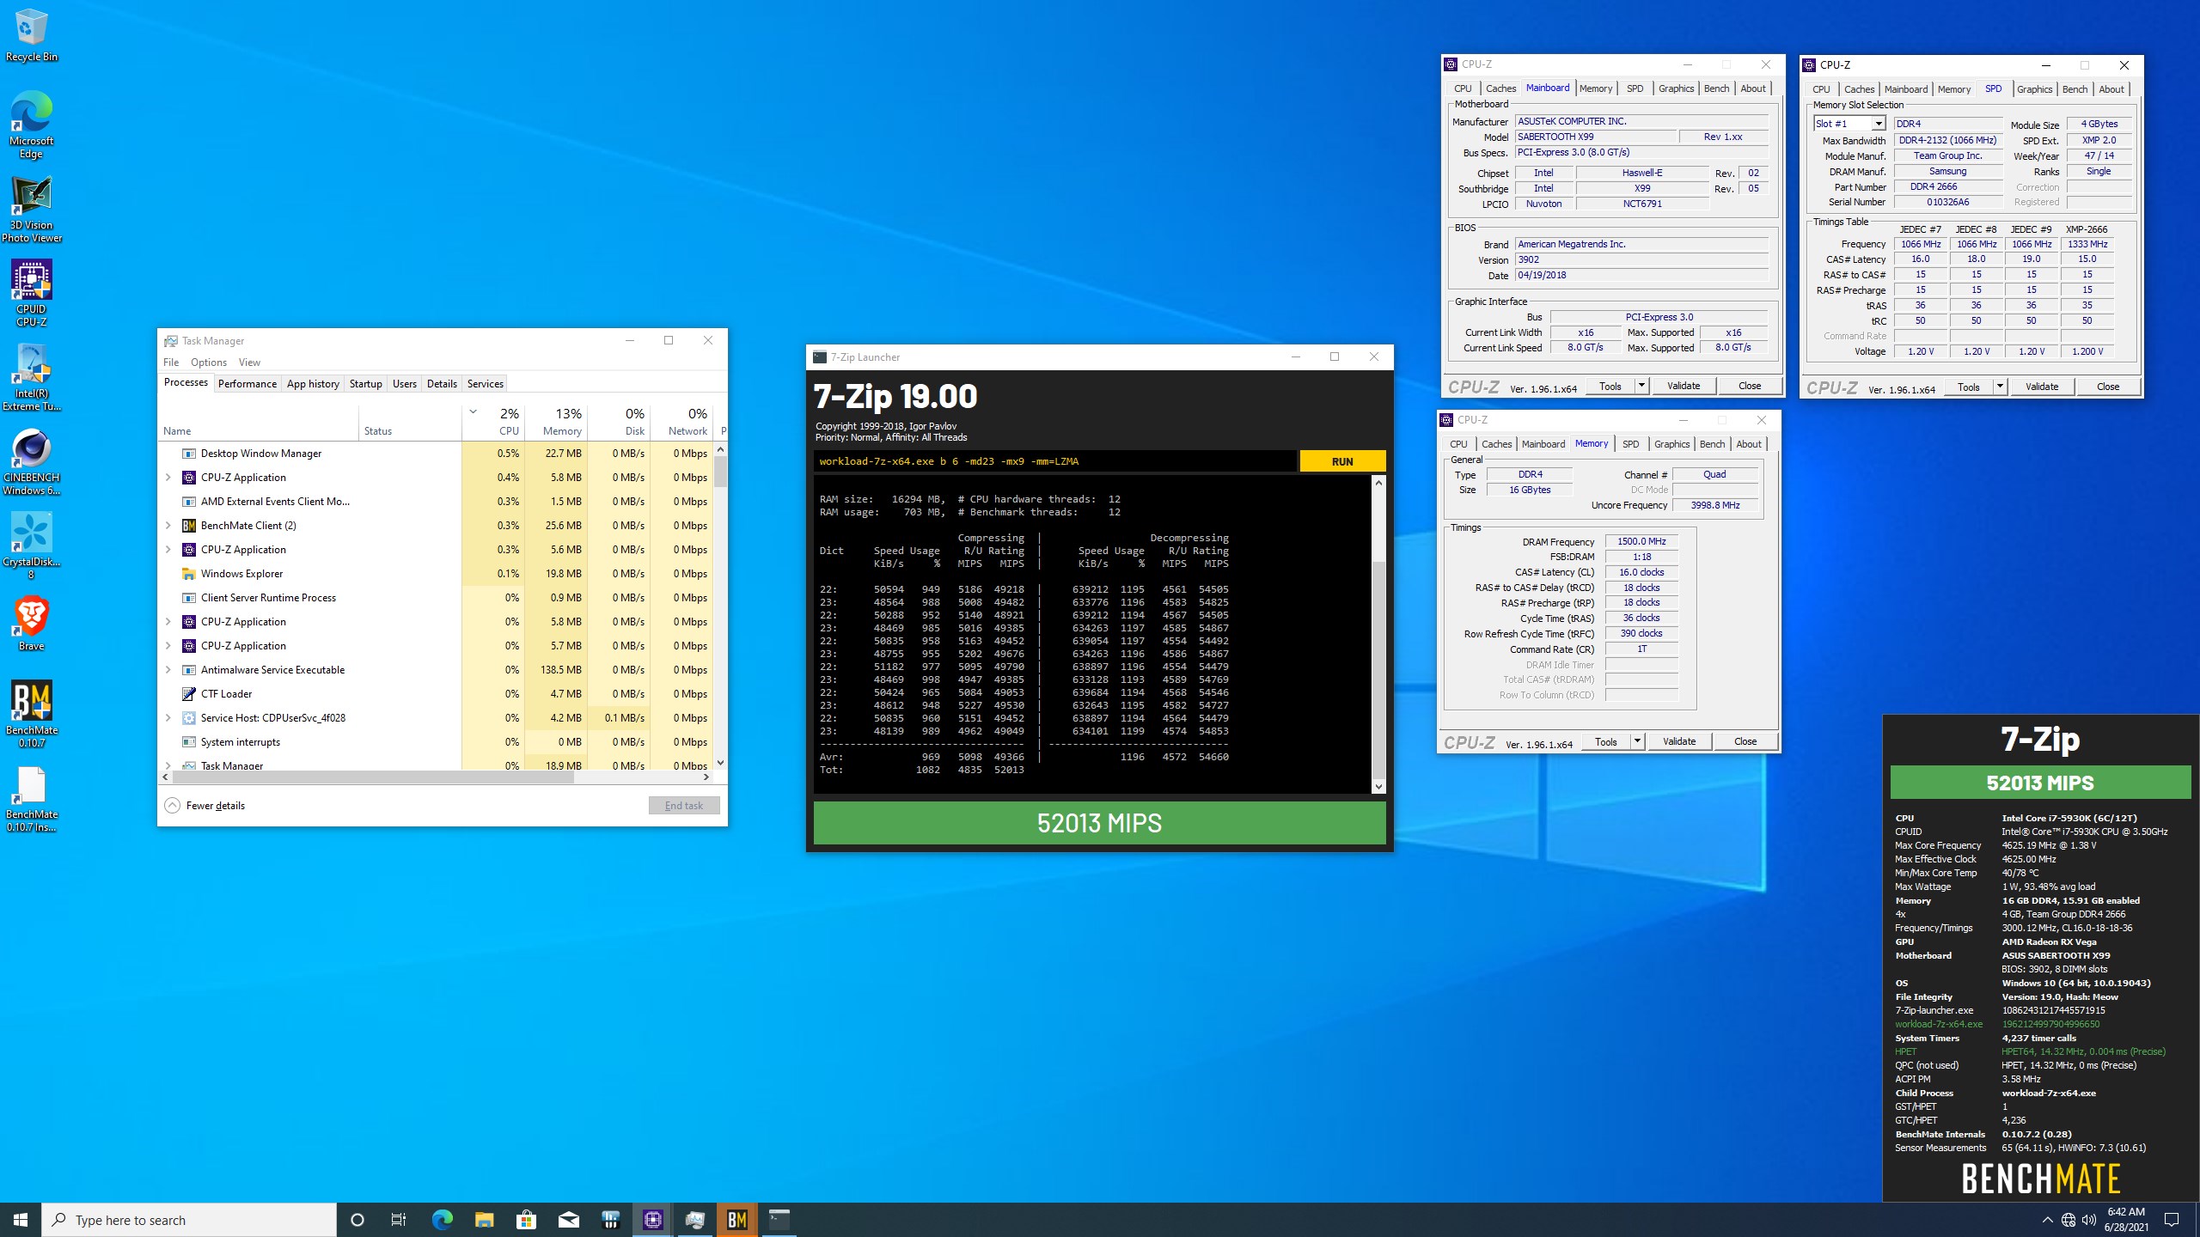Collapse Task Manager with Fewer details
2200x1237 pixels.
[205, 806]
